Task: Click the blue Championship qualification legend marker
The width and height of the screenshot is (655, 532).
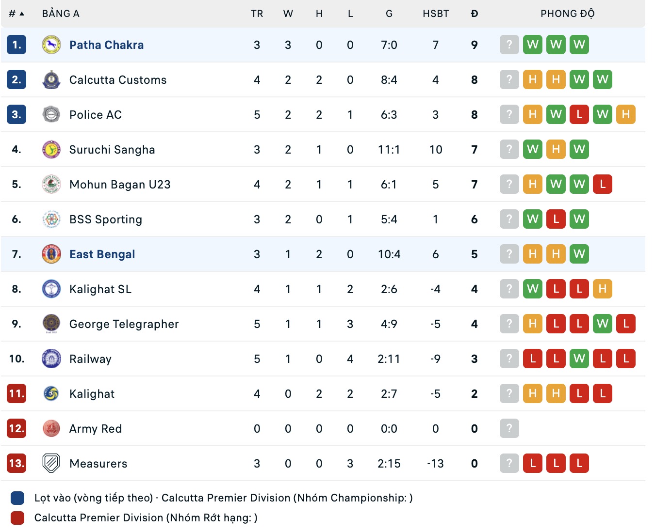Action: click(16, 497)
